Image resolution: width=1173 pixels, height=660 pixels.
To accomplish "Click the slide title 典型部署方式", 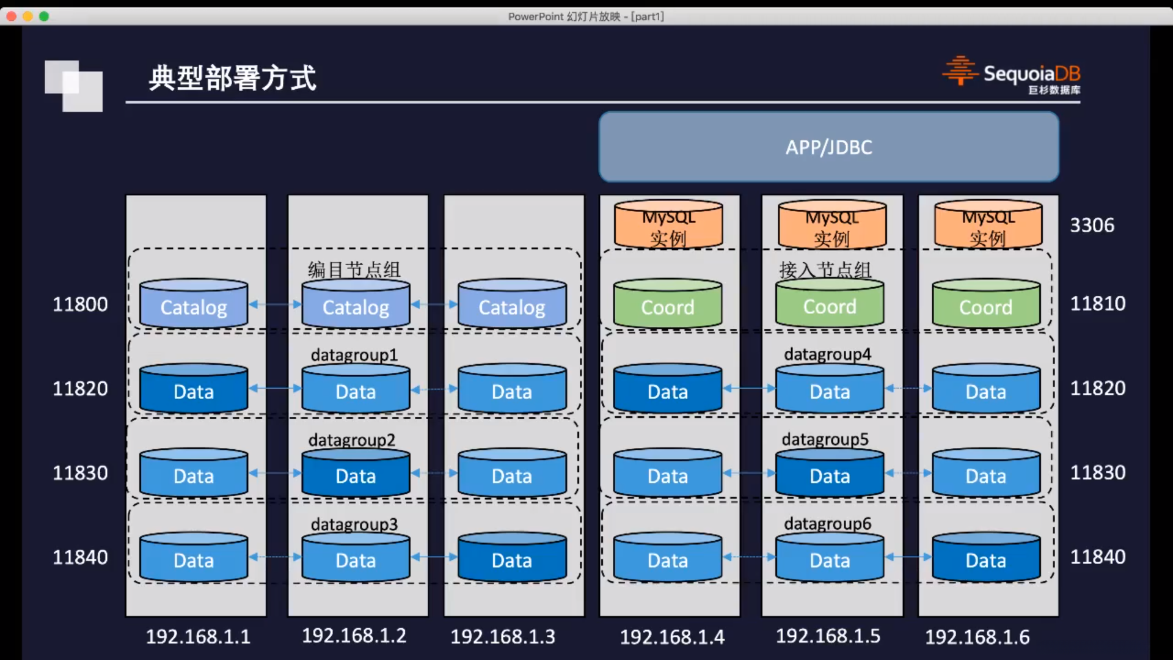I will 232,78.
